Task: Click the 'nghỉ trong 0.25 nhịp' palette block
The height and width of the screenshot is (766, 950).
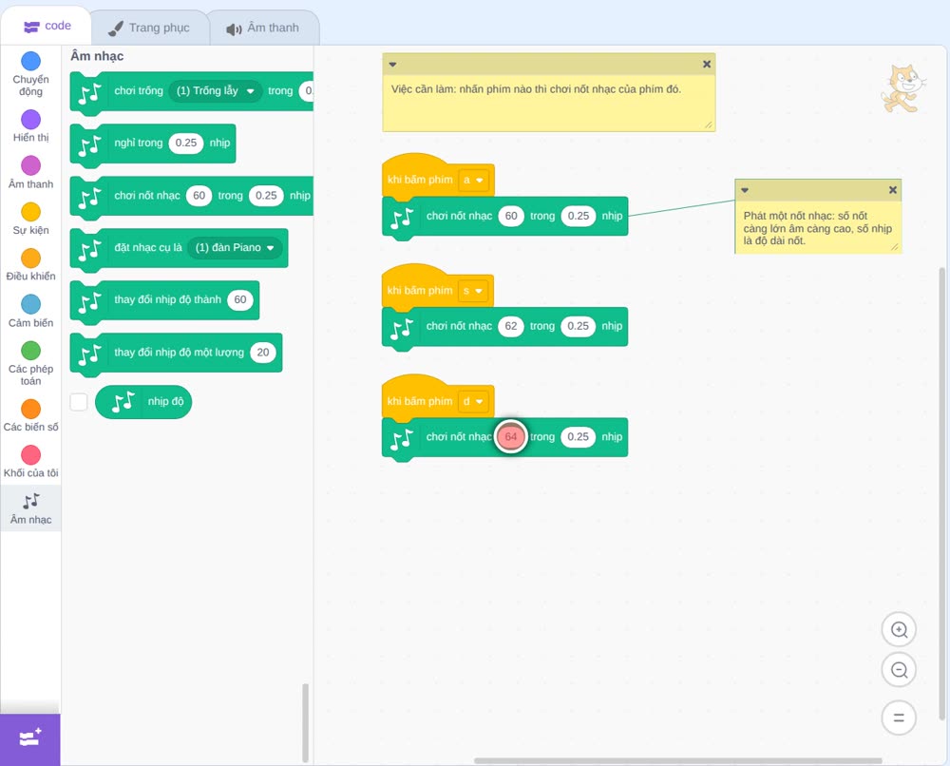Action: [153, 144]
